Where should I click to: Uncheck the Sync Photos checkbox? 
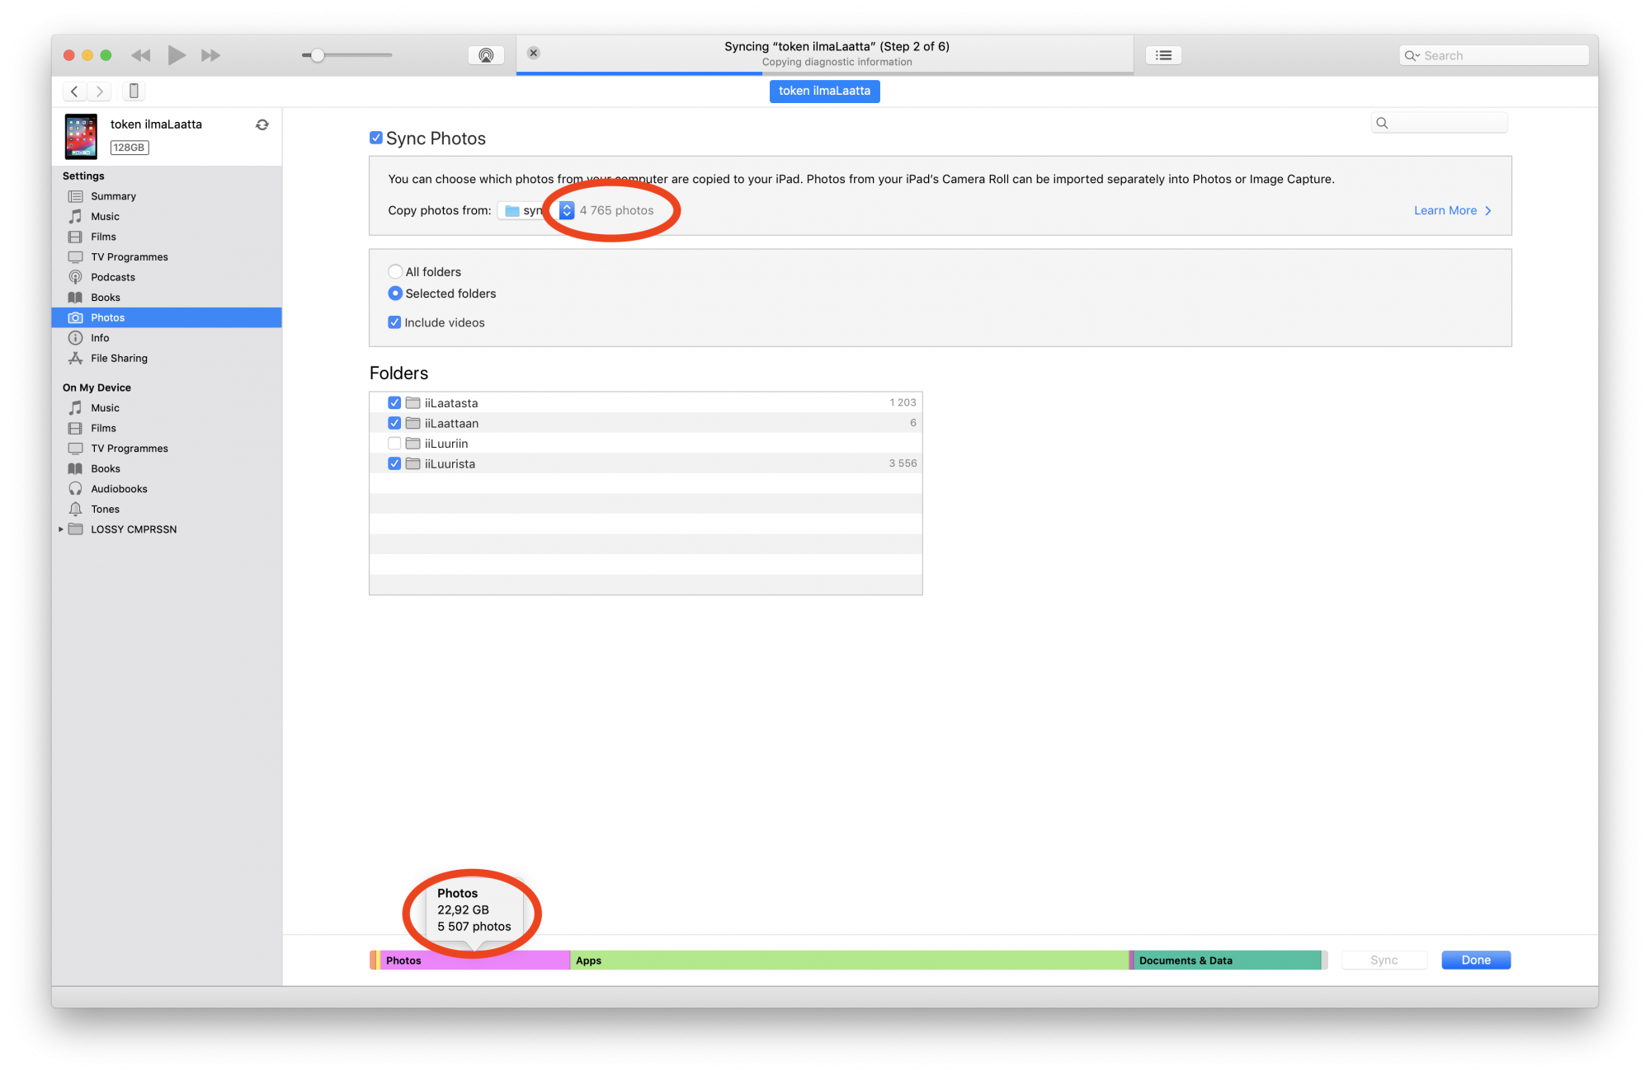click(x=376, y=138)
